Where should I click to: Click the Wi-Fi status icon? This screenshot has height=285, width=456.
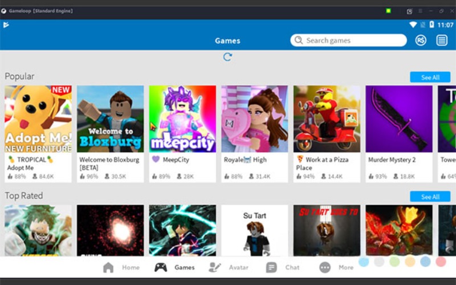(413, 25)
